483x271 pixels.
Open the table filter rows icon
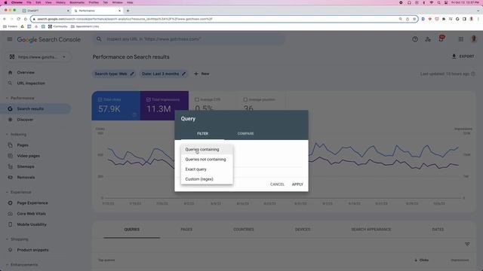pos(467,244)
